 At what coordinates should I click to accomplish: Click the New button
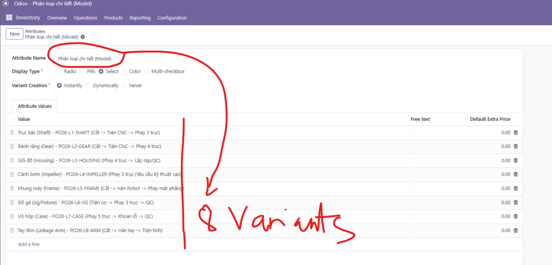coord(15,34)
